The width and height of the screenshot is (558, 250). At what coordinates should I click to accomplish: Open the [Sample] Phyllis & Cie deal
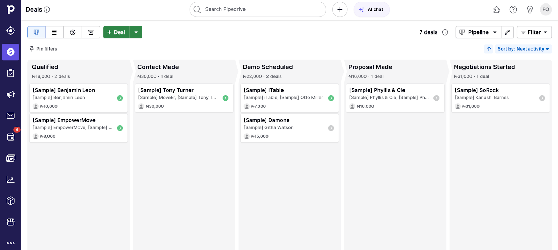[395, 98]
